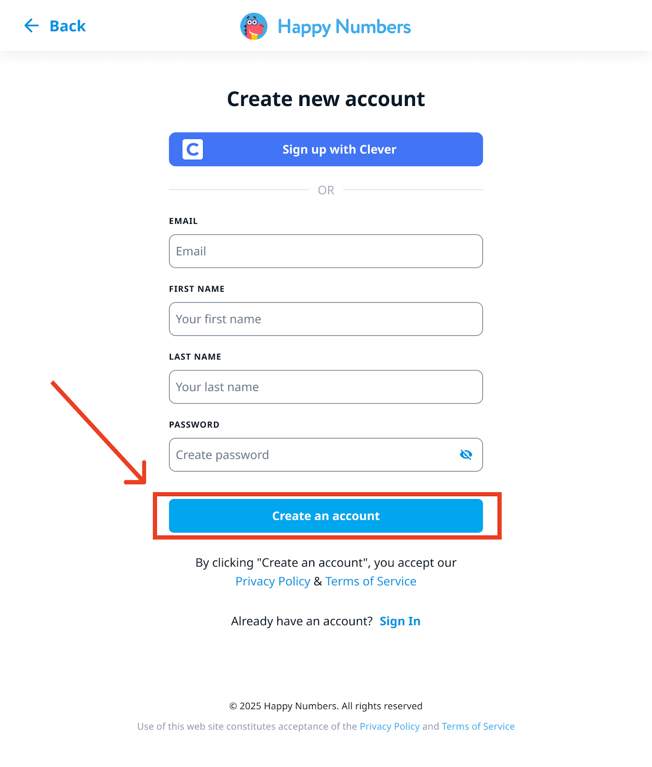This screenshot has height=767, width=652.
Task: Click the 'Back' text link
Action: (68, 26)
